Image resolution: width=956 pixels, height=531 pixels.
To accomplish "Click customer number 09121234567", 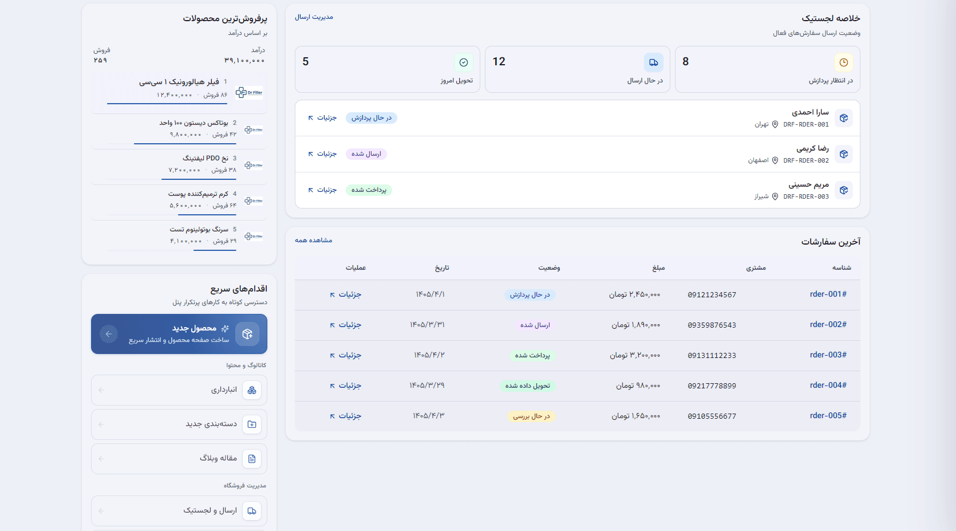I will click(712, 295).
